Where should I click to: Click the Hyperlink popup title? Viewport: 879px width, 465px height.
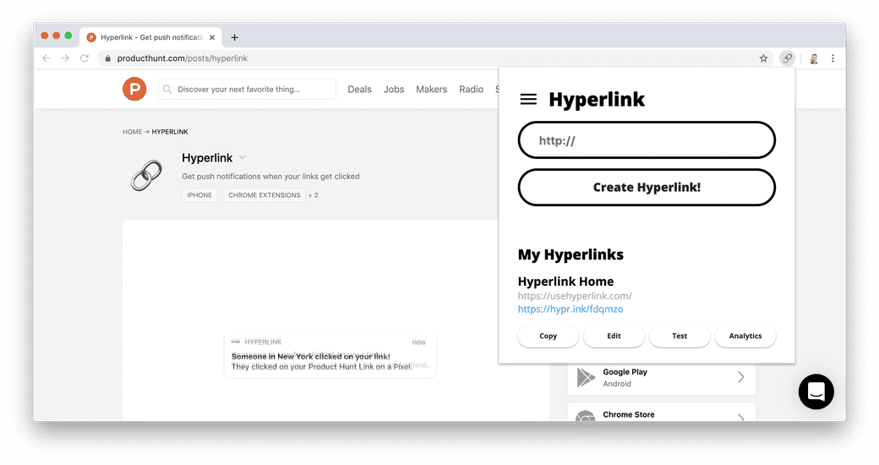[x=597, y=99]
